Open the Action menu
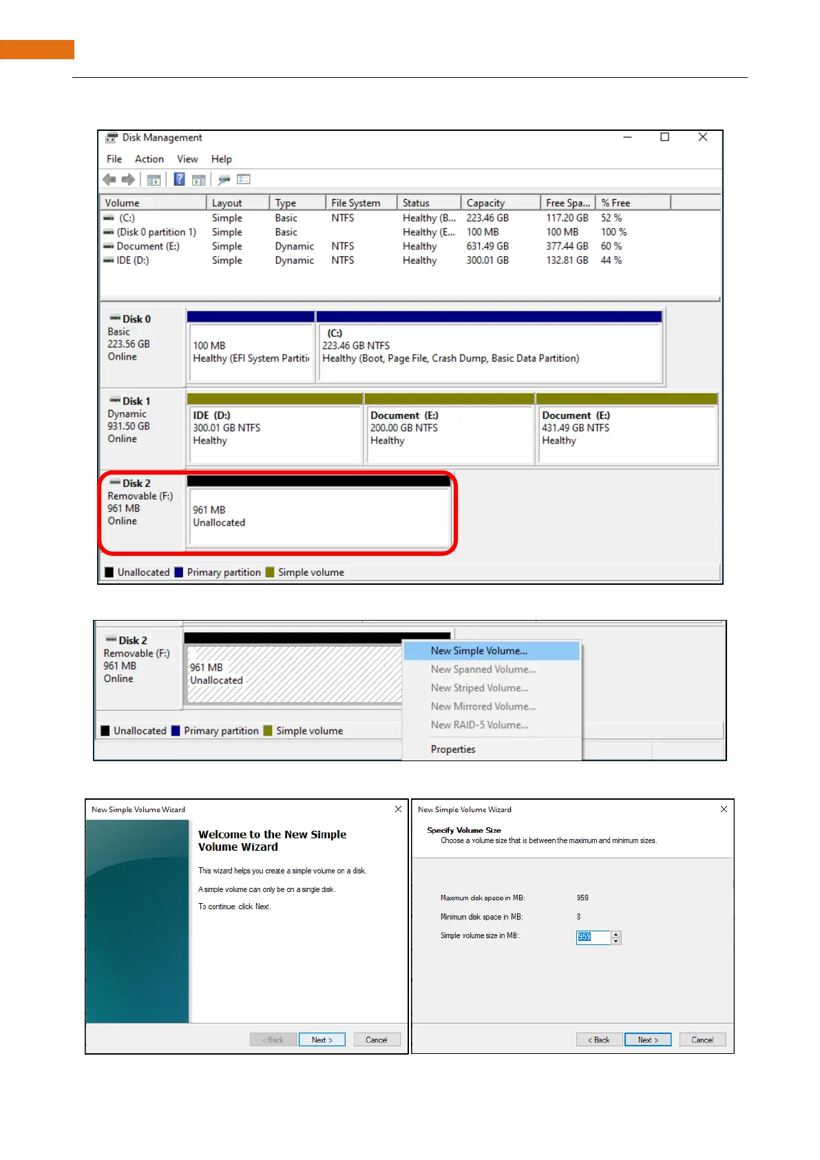Screen dimensions: 820x1160 149,159
